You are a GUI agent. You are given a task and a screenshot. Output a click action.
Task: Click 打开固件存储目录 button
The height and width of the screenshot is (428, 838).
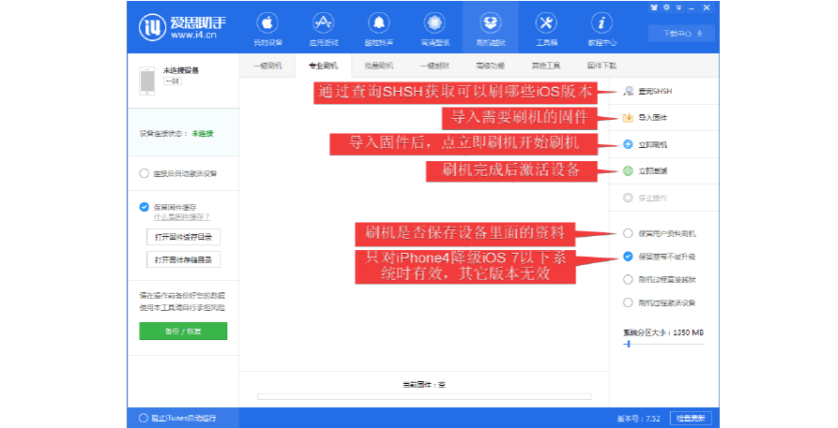point(183,260)
